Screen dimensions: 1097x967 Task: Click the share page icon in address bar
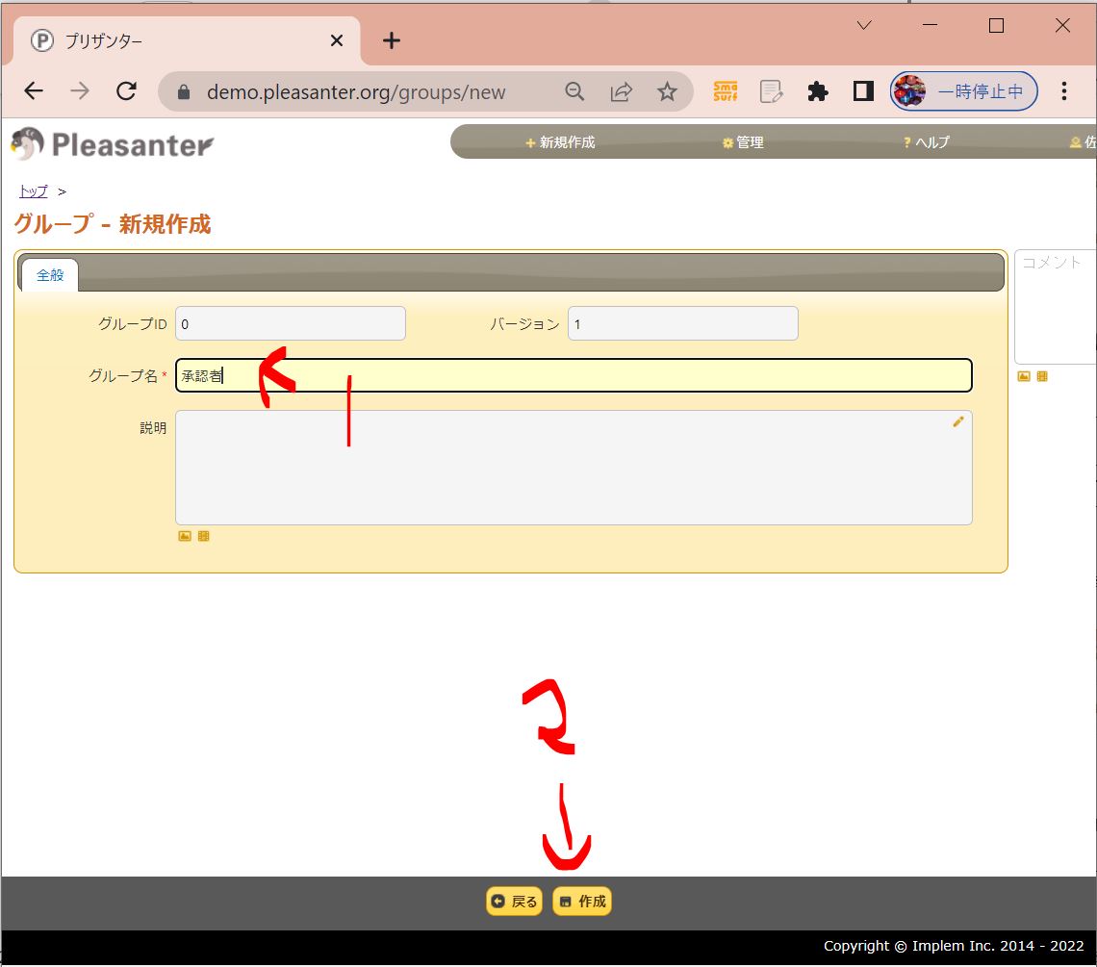coord(621,91)
